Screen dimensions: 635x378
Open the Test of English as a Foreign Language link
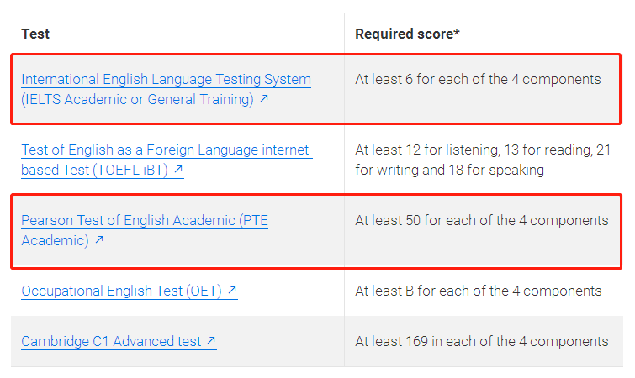click(167, 150)
